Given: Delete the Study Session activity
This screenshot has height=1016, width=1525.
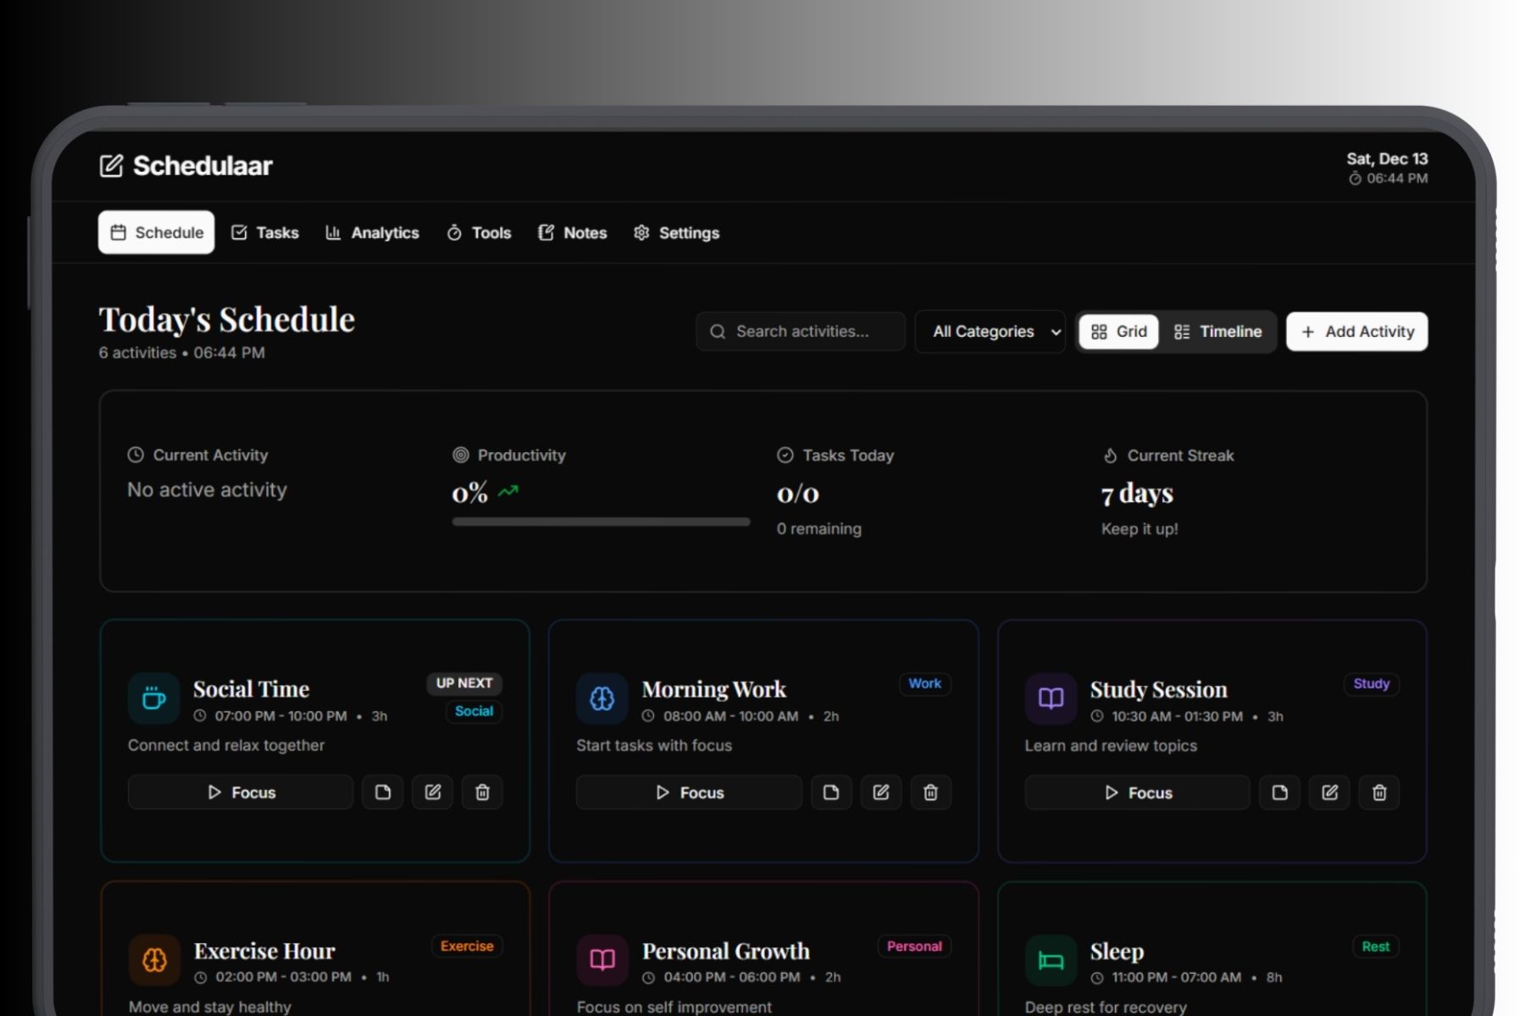Looking at the screenshot, I should pyautogui.click(x=1379, y=792).
